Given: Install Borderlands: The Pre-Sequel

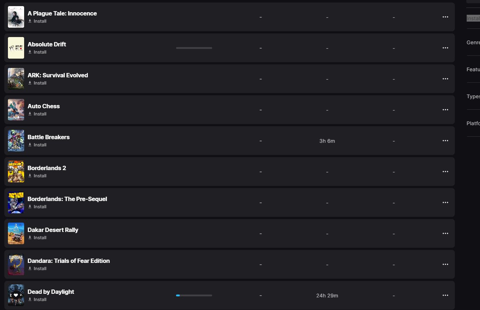Looking at the screenshot, I should pyautogui.click(x=40, y=207).
